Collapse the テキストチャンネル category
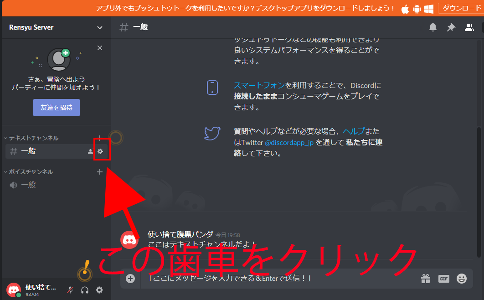 [31, 138]
